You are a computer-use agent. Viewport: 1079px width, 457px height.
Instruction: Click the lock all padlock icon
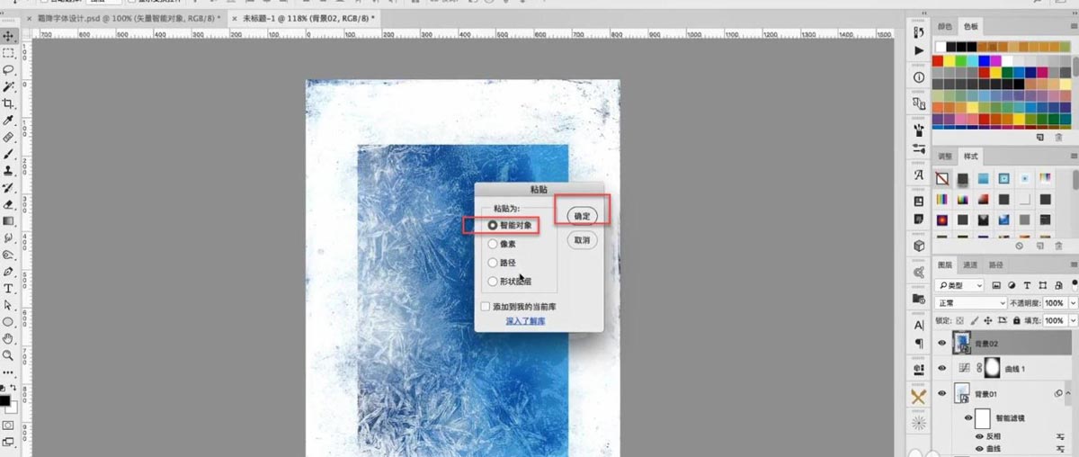[x=1016, y=320]
